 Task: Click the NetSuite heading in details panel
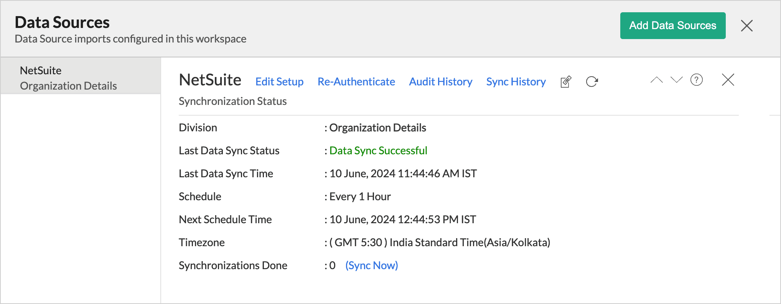coord(210,80)
